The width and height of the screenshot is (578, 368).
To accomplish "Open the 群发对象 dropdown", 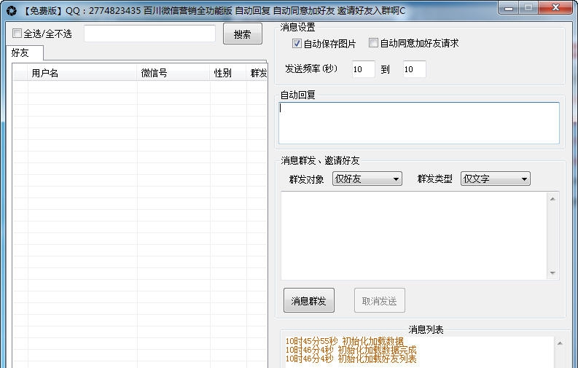I will coord(367,179).
